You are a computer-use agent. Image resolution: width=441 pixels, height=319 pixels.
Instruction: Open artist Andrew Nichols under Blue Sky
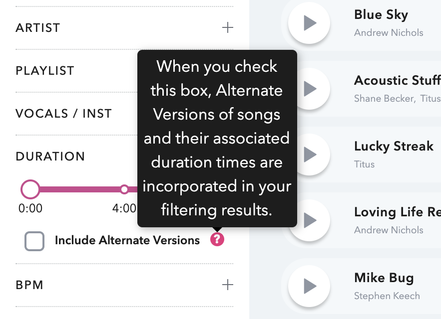388,33
